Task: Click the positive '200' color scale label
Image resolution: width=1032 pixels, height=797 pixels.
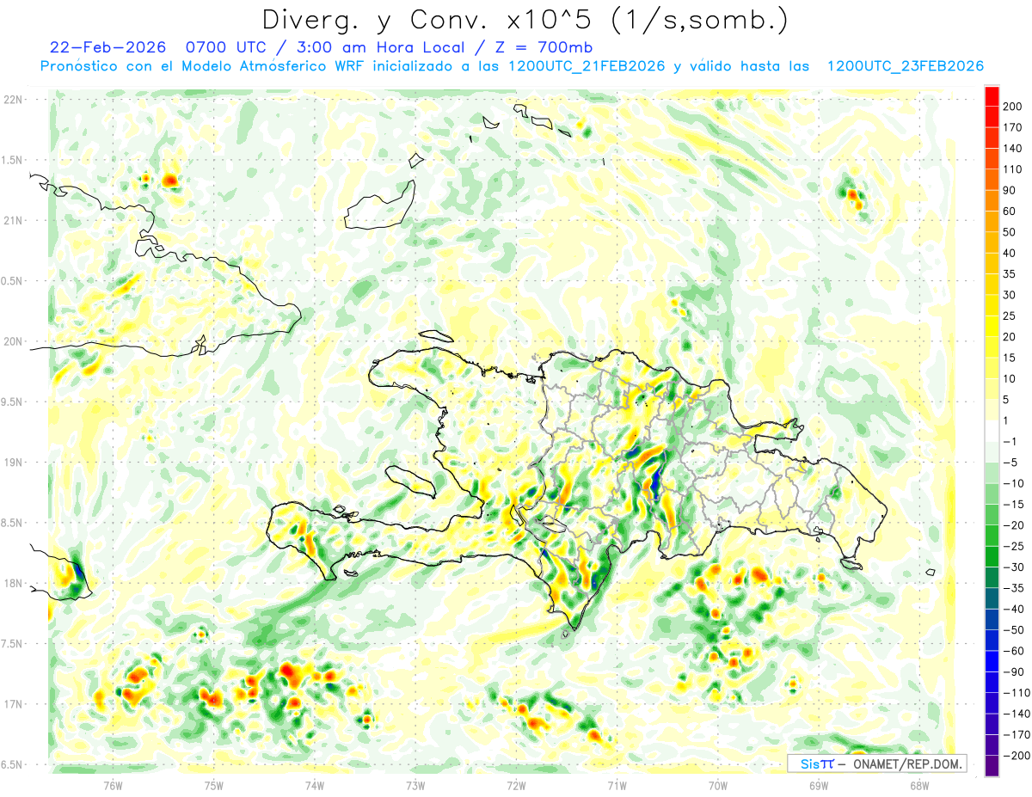Action: click(1012, 106)
